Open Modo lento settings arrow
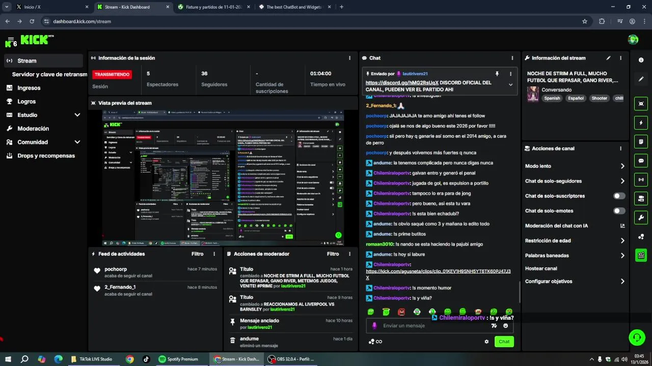The width and height of the screenshot is (652, 366). tap(622, 166)
